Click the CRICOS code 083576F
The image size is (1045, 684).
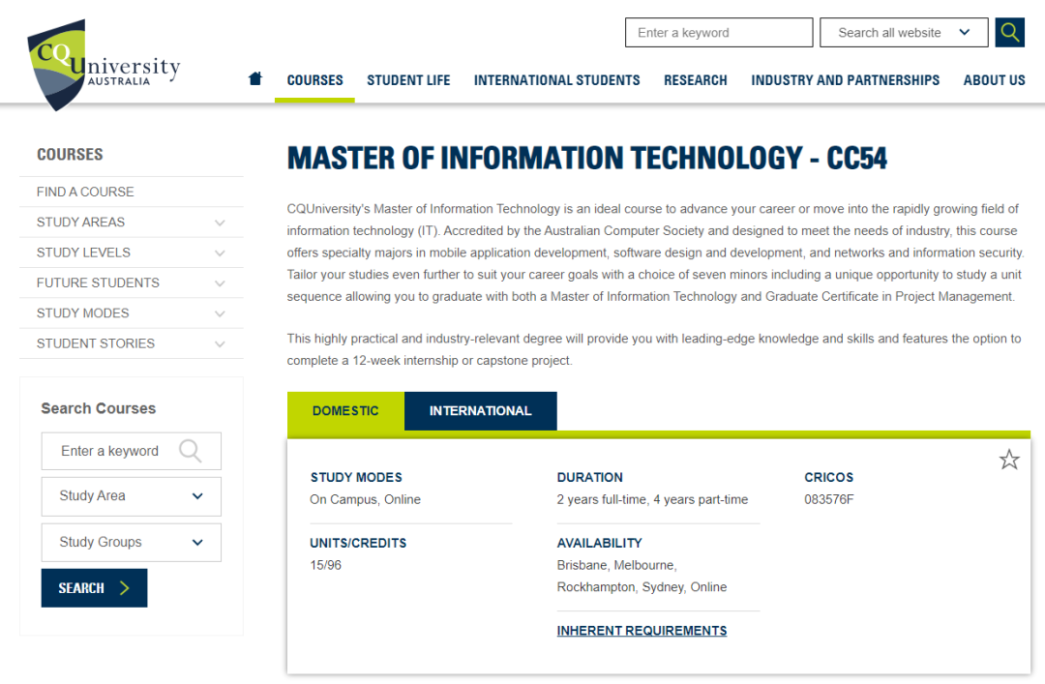pos(828,499)
